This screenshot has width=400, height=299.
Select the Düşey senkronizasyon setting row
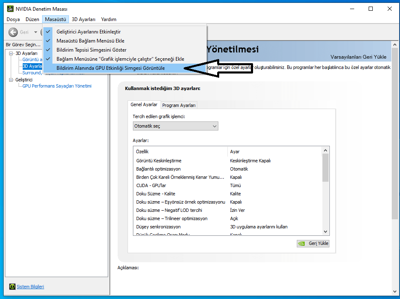click(x=227, y=227)
